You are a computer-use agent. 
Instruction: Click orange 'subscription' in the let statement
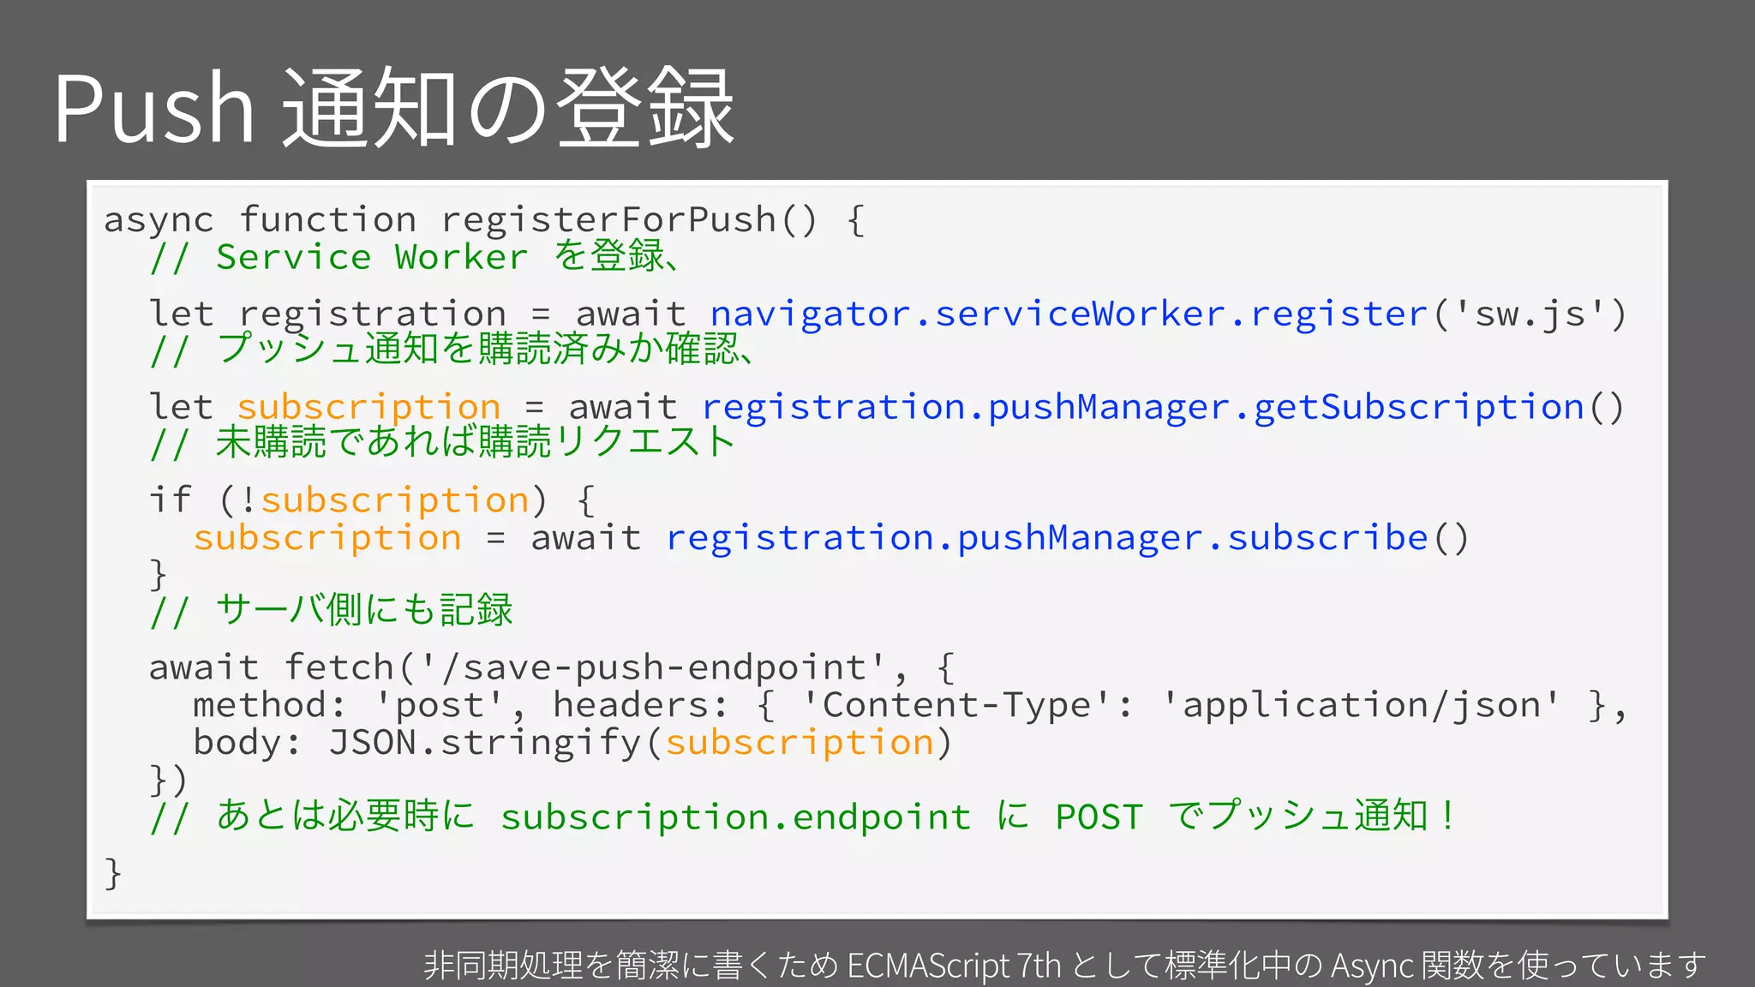pos(368,407)
